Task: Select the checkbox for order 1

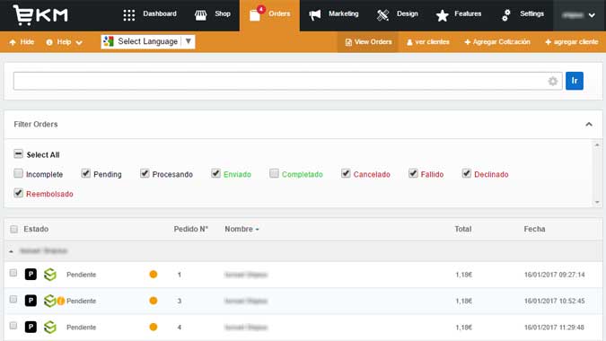Action: click(13, 273)
